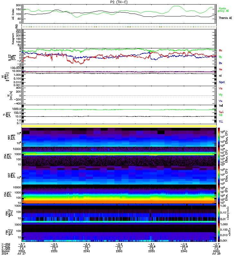Pick the green "By" legend label
241x258 pixels.
(x=220, y=57)
